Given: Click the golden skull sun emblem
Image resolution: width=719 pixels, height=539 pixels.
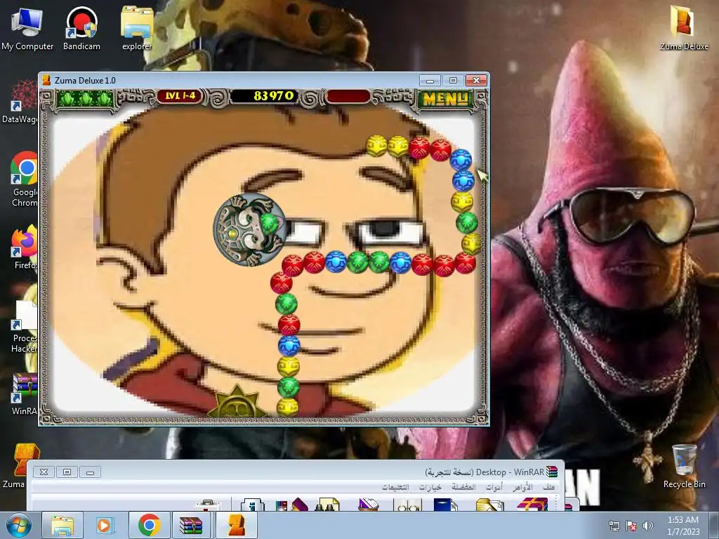Looking at the screenshot, I should (x=237, y=401).
